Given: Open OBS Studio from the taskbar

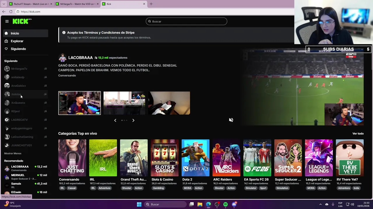Looking at the screenshot, I should [217, 204].
